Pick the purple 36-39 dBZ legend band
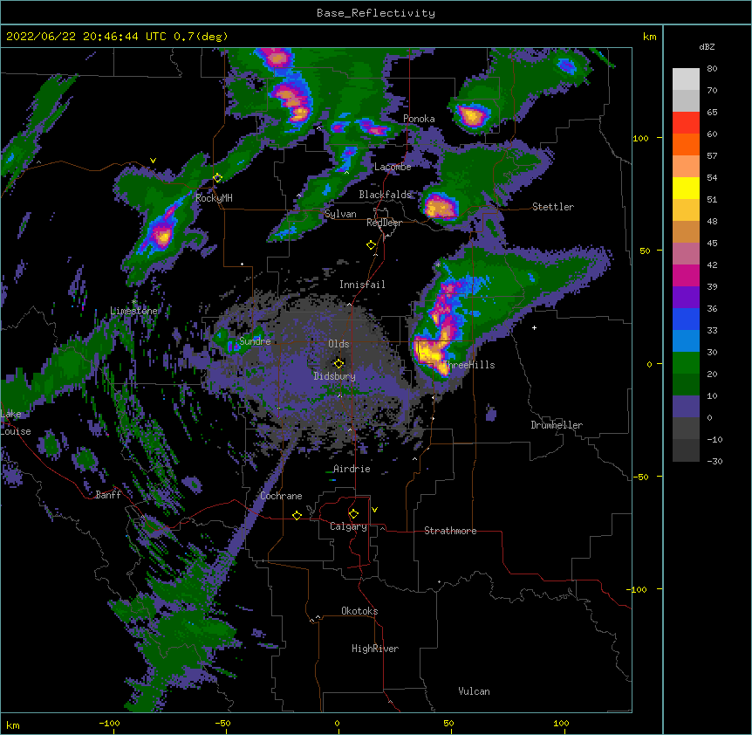The width and height of the screenshot is (752, 735). pyautogui.click(x=686, y=298)
